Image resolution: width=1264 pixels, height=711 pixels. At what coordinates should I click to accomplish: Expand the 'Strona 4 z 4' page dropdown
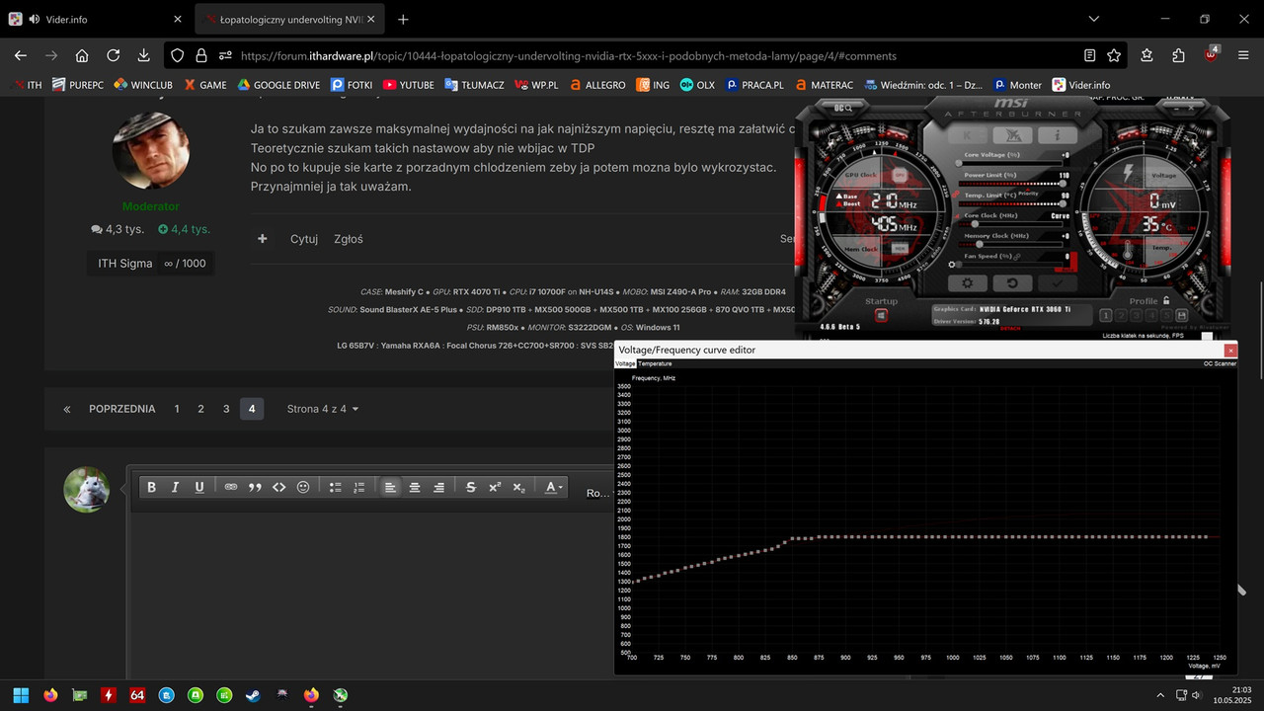coord(323,409)
